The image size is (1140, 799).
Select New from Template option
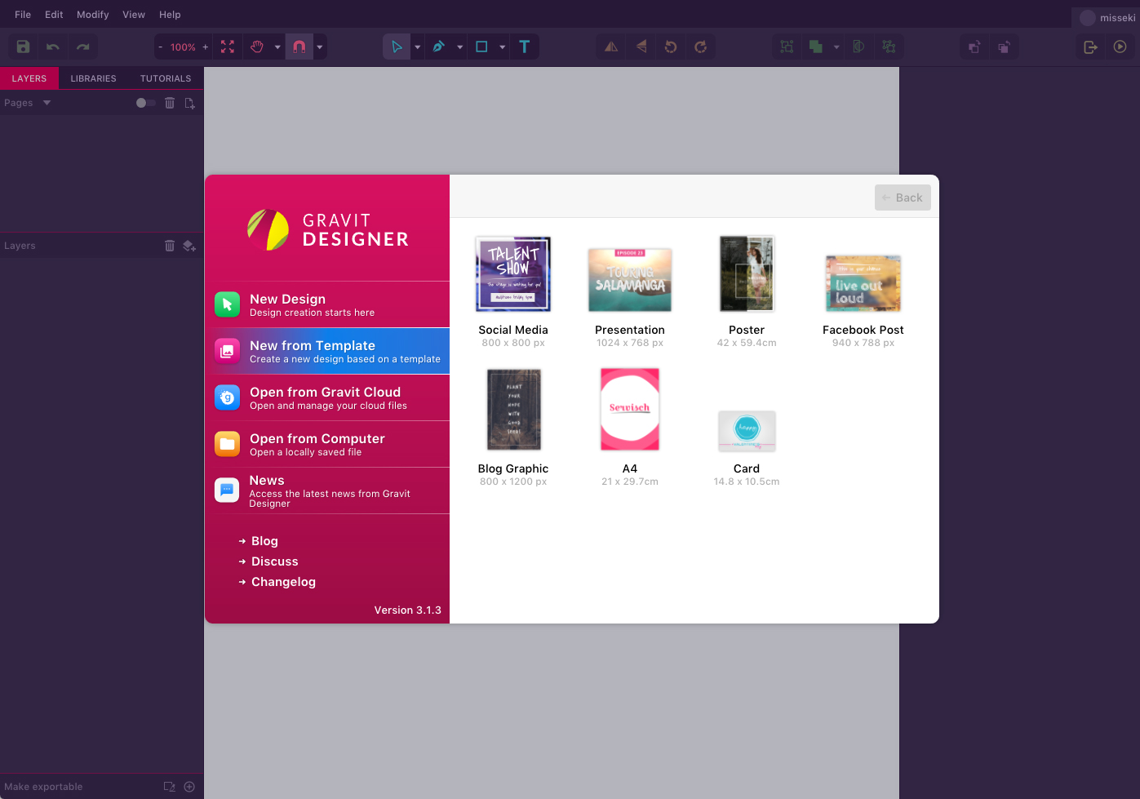pyautogui.click(x=327, y=351)
